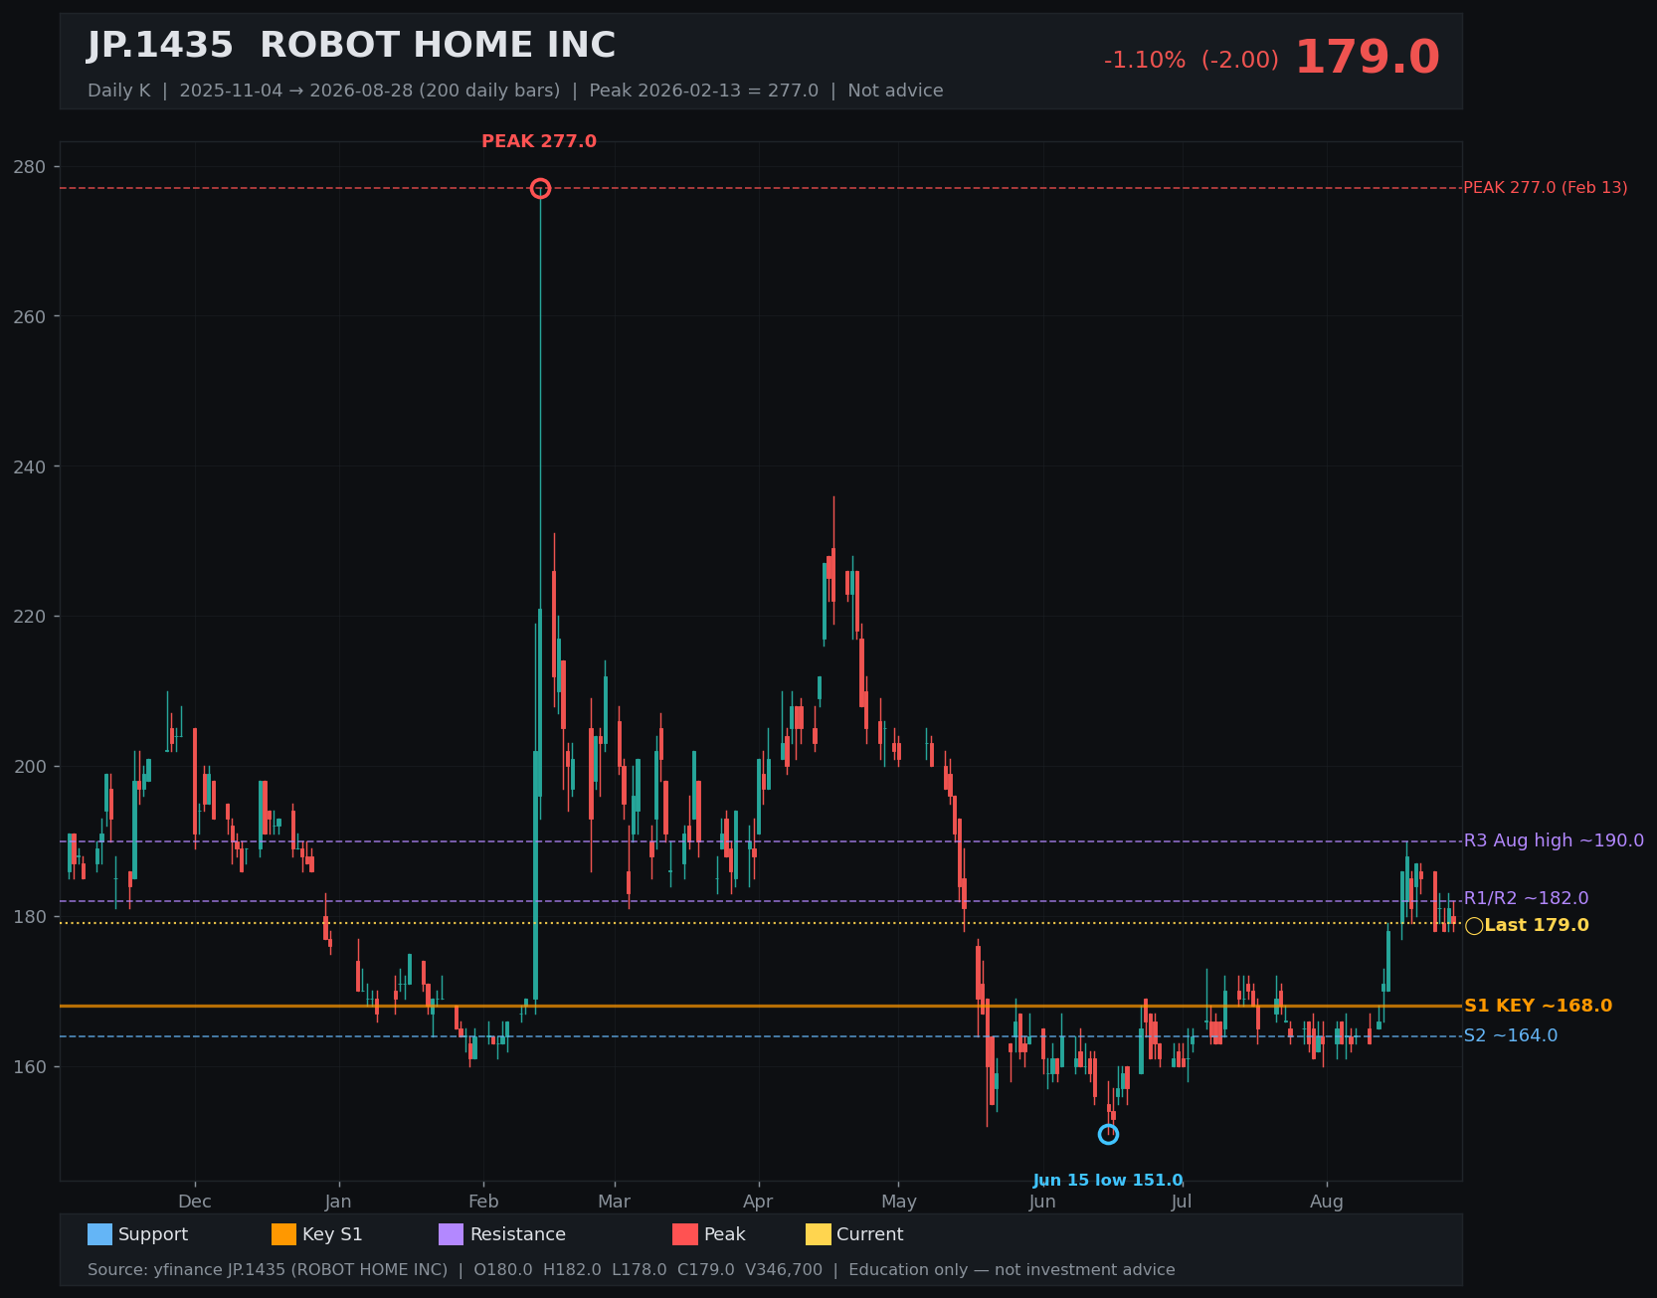Click the yellow circle beside Last 179.0

tap(1474, 926)
